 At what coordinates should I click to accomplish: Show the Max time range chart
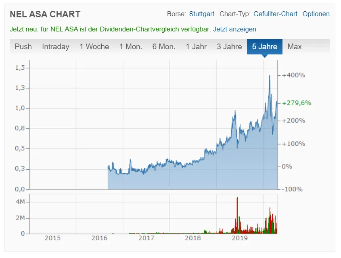point(295,47)
